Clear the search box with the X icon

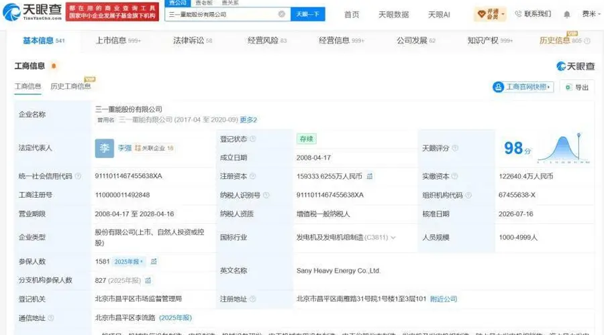pos(282,14)
